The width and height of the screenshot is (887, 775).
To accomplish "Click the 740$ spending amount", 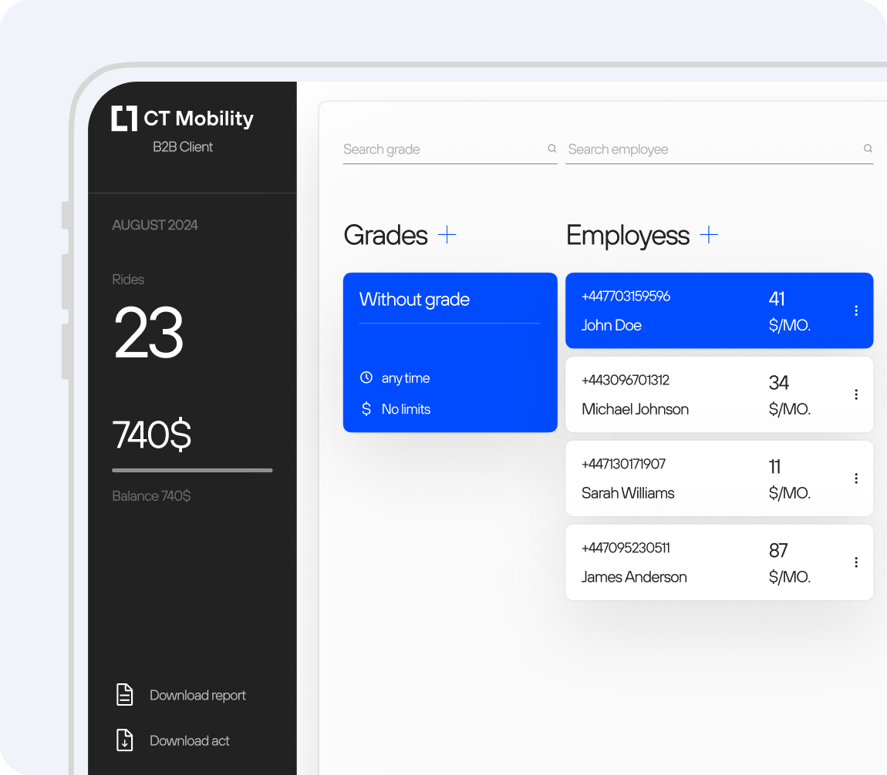I will [152, 434].
